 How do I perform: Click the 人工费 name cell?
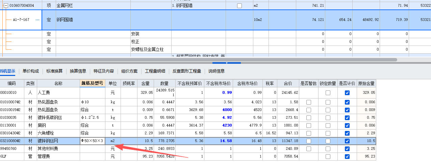(58, 93)
